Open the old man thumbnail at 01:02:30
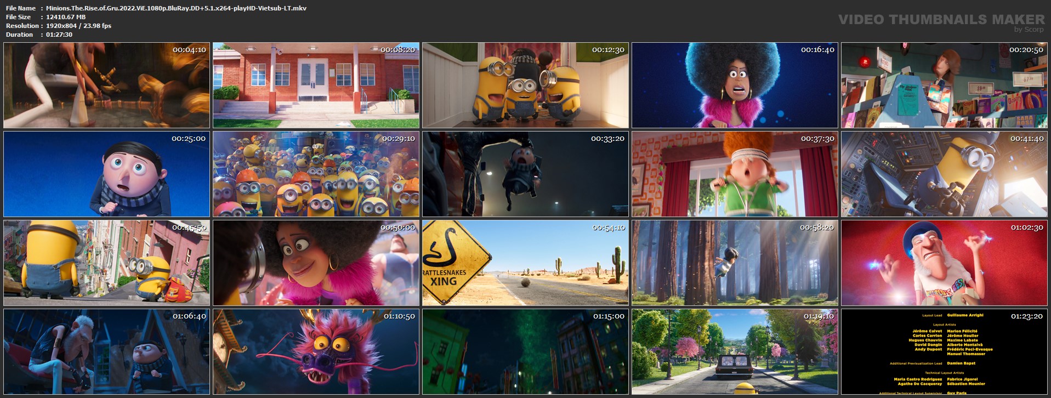 (945, 263)
